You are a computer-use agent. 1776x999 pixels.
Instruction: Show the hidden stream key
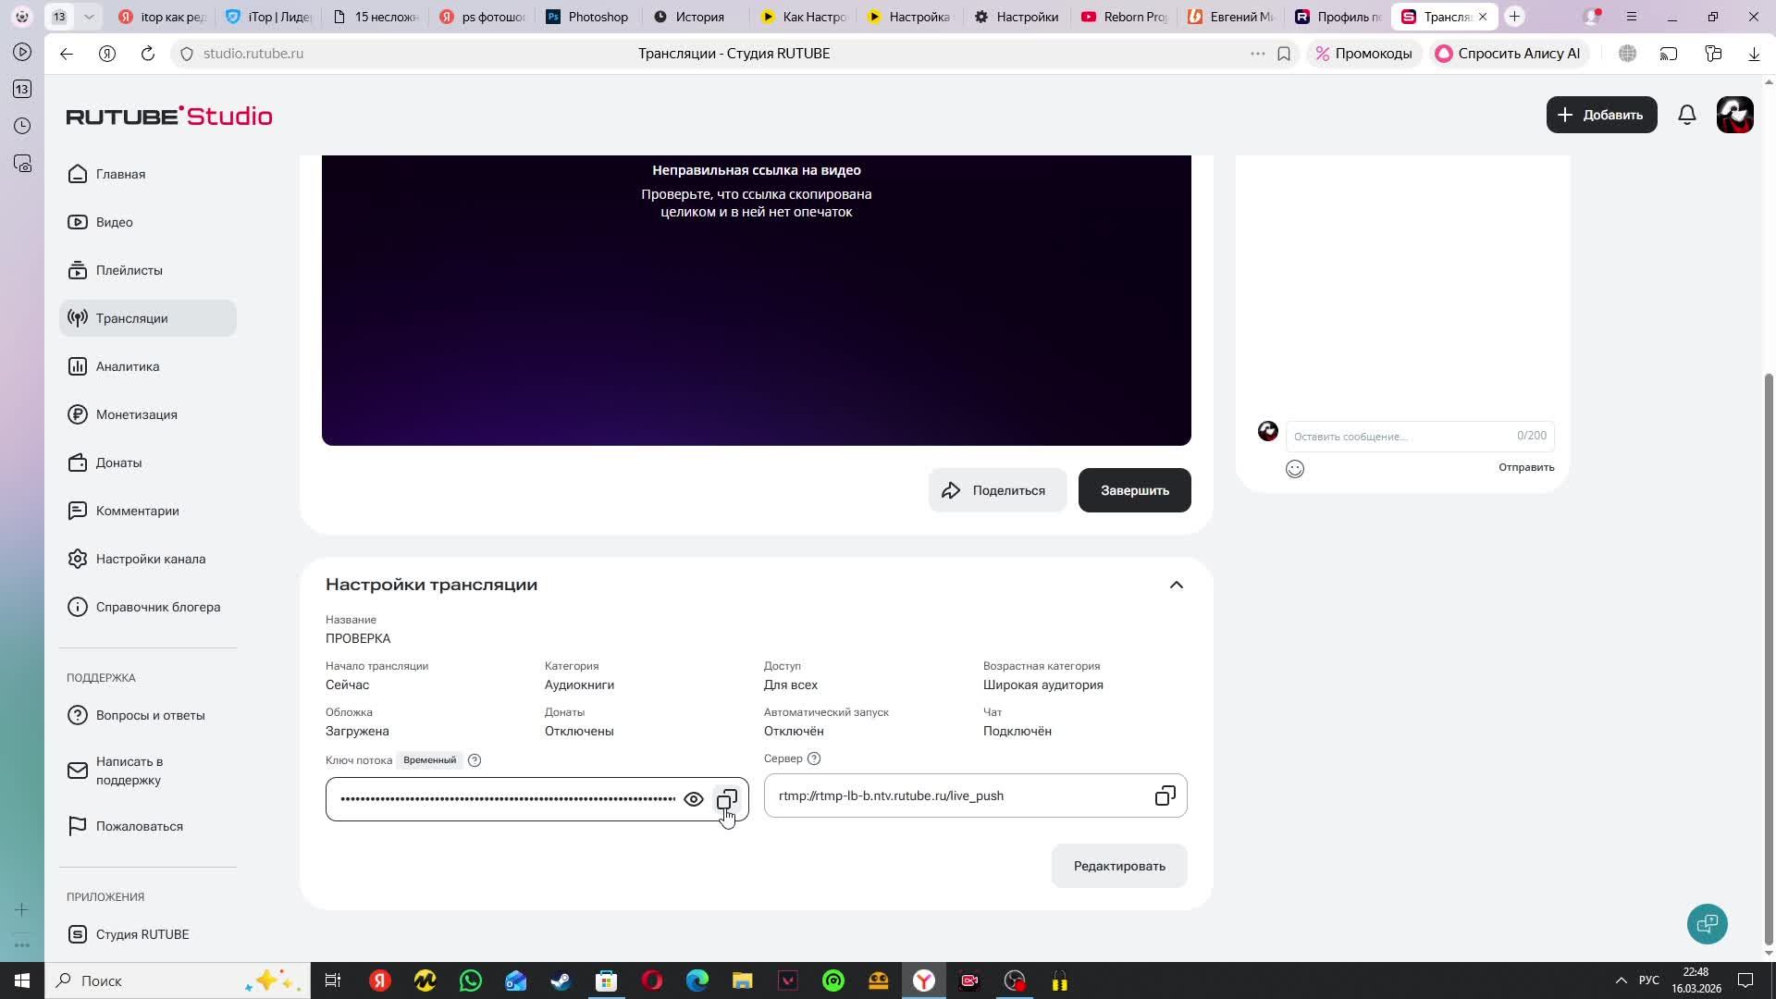[694, 799]
